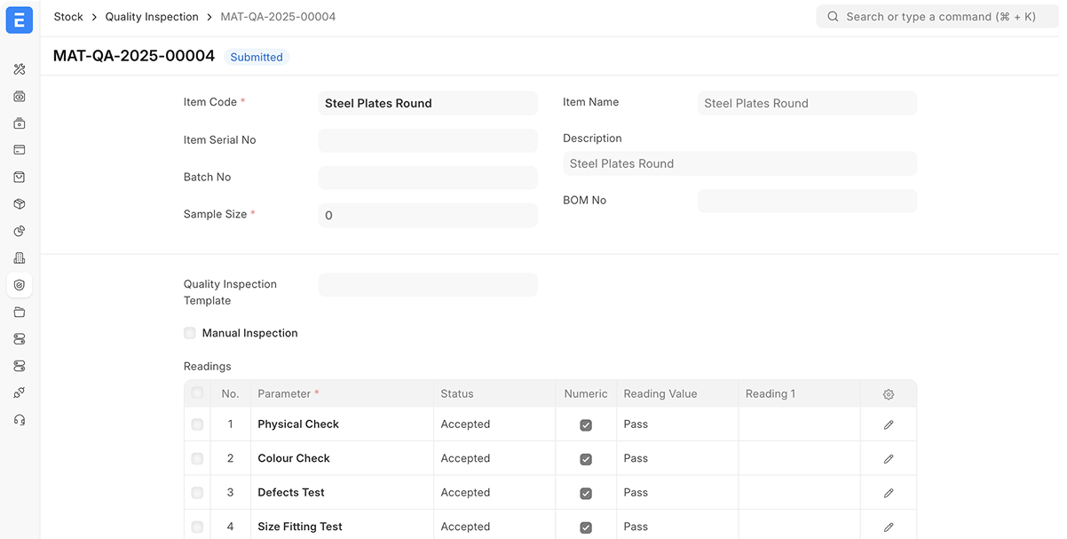
Task: Click the Batch No field
Action: [x=428, y=178]
